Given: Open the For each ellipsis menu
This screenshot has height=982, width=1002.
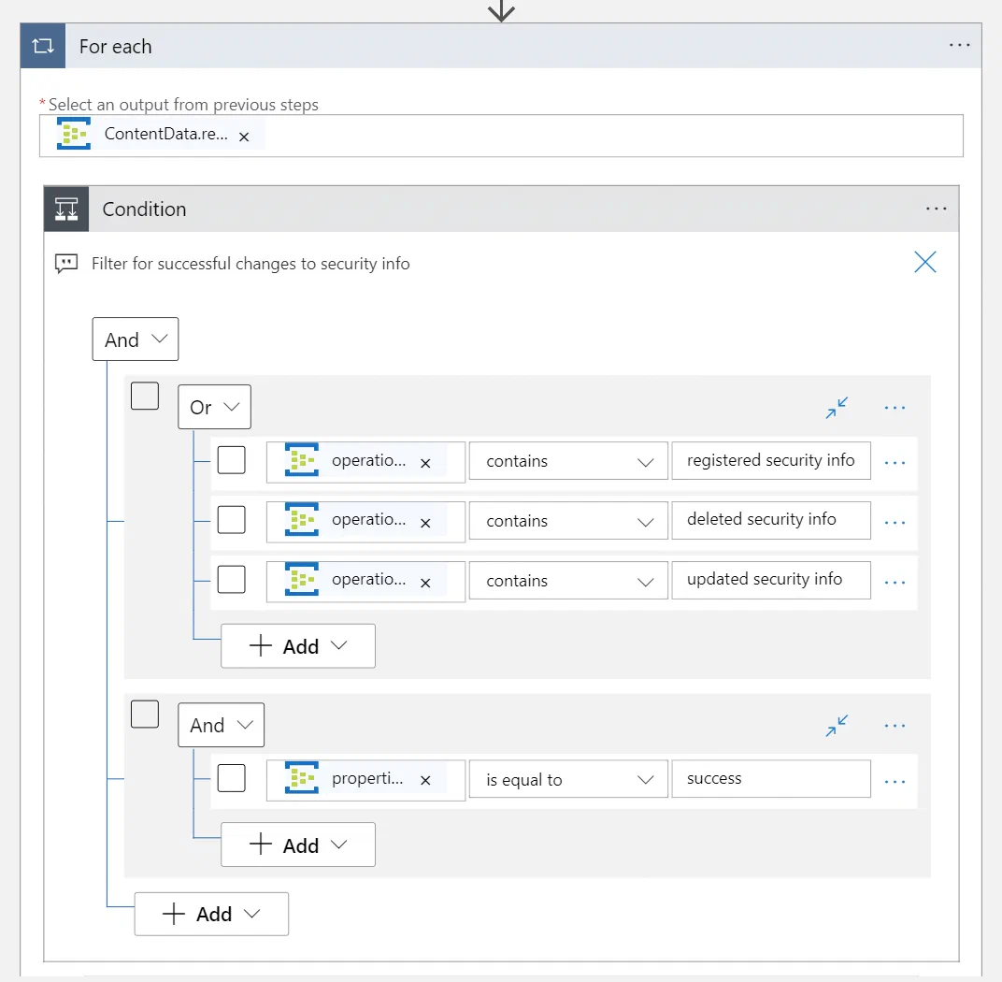Looking at the screenshot, I should 959,46.
